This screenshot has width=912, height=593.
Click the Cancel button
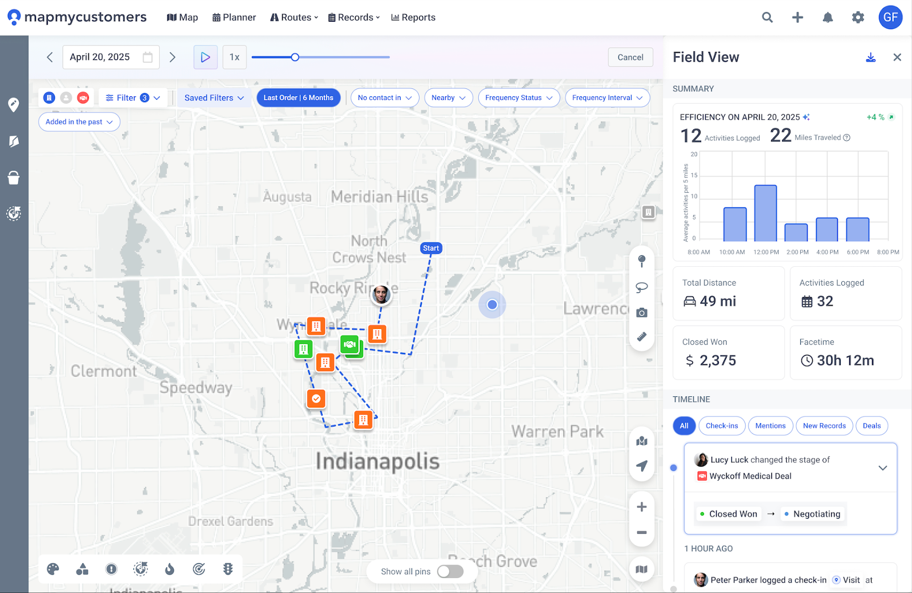pyautogui.click(x=630, y=57)
